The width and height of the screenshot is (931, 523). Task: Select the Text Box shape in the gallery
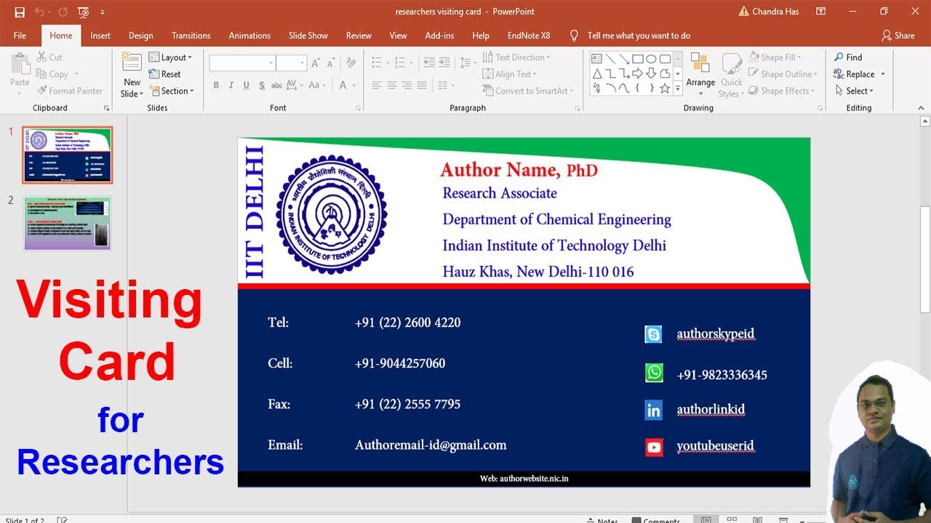(596, 58)
